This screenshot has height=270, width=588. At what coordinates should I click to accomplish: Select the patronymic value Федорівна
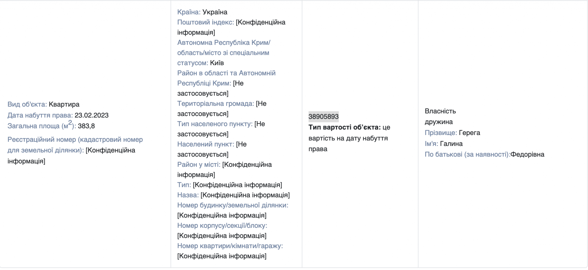(x=527, y=155)
